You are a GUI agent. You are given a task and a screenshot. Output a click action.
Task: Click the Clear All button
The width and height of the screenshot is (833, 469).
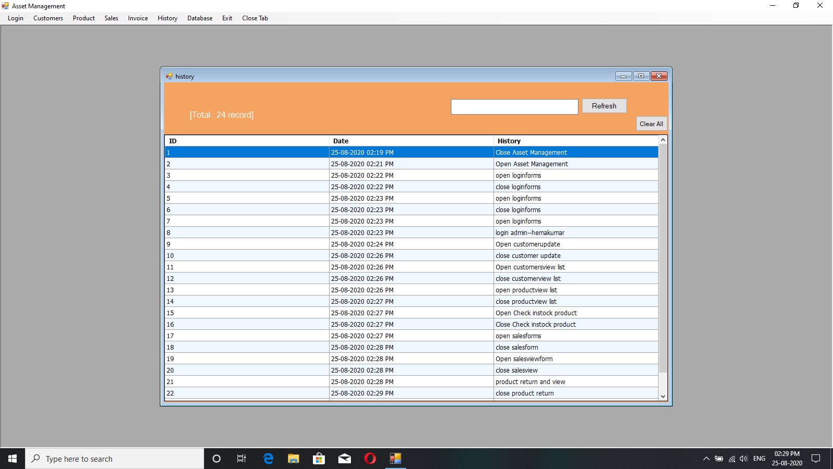point(651,124)
